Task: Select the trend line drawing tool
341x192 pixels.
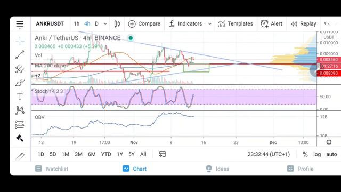Action: (20, 55)
